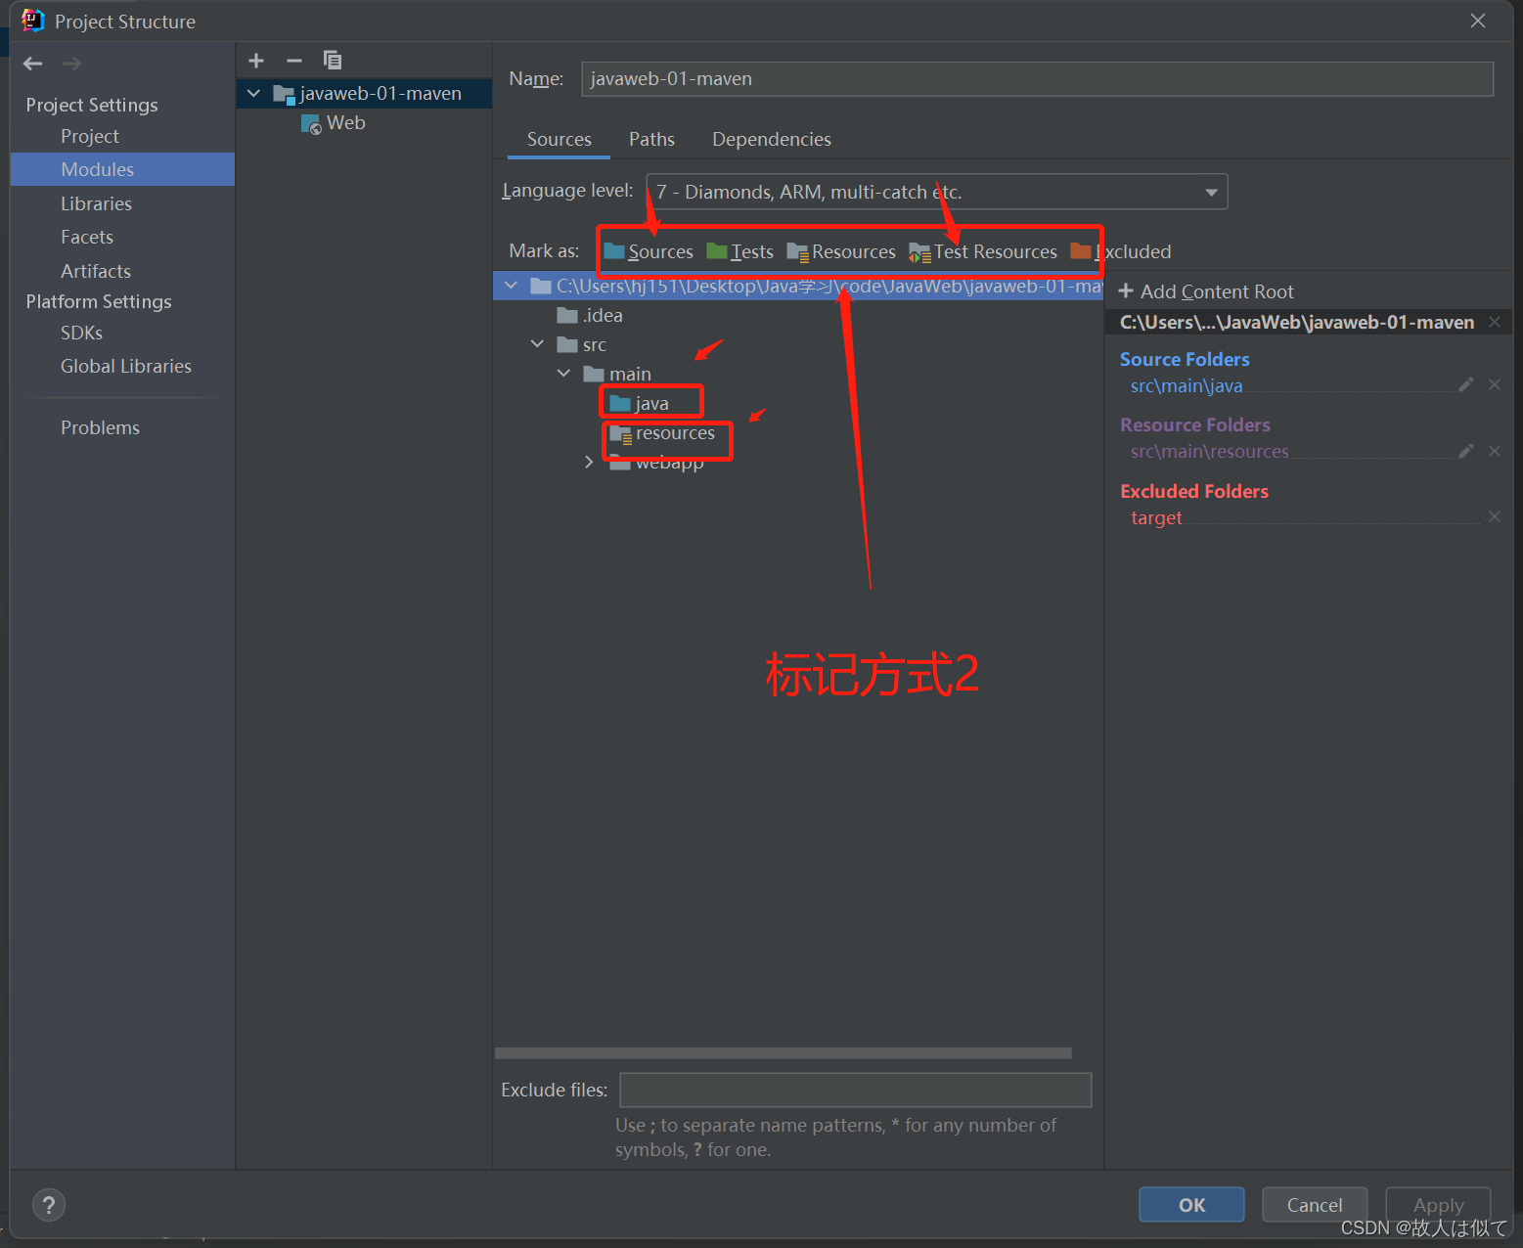Remove selected module with minus icon
The width and height of the screenshot is (1523, 1248).
(x=294, y=61)
